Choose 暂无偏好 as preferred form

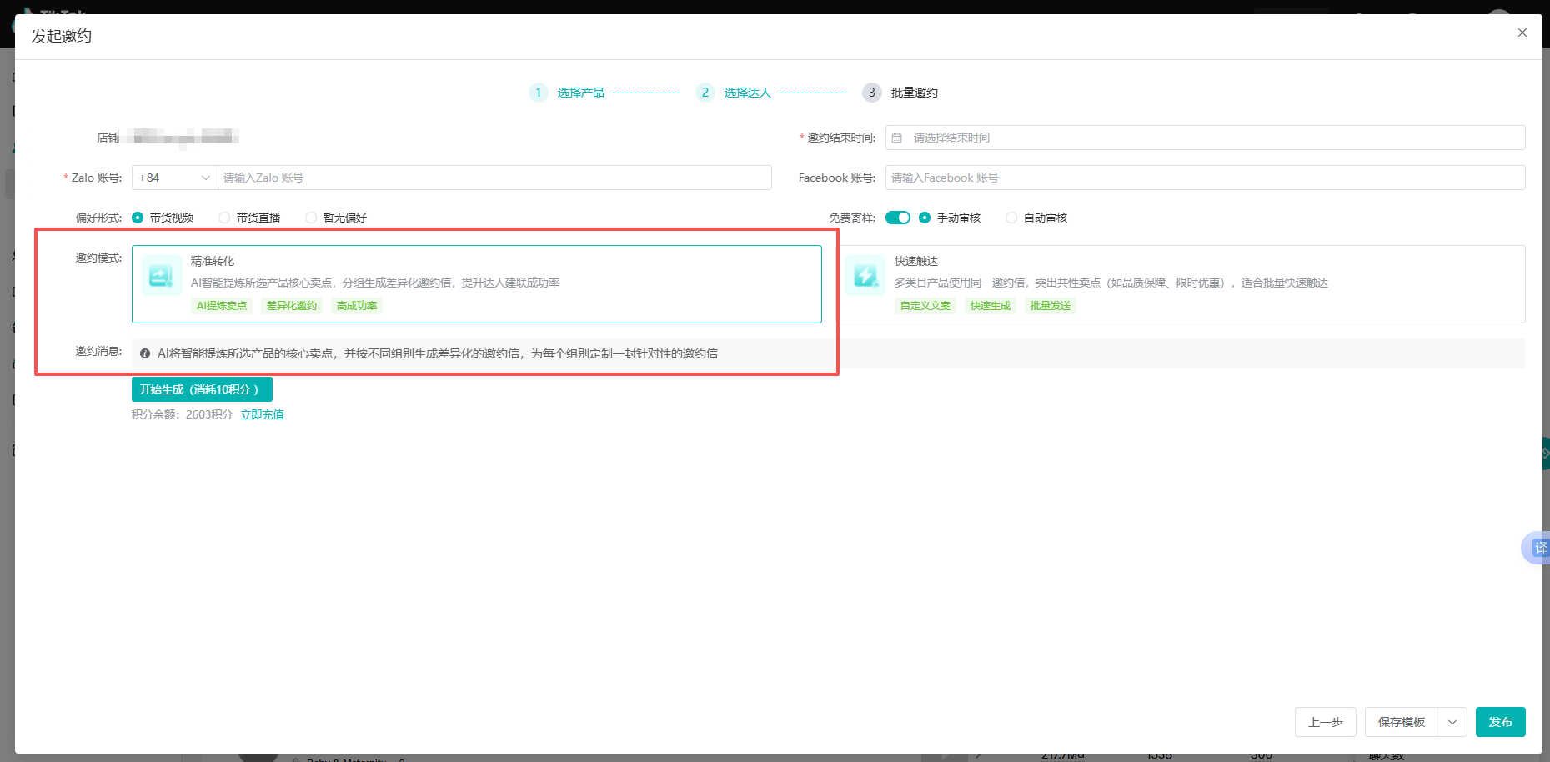(x=311, y=217)
